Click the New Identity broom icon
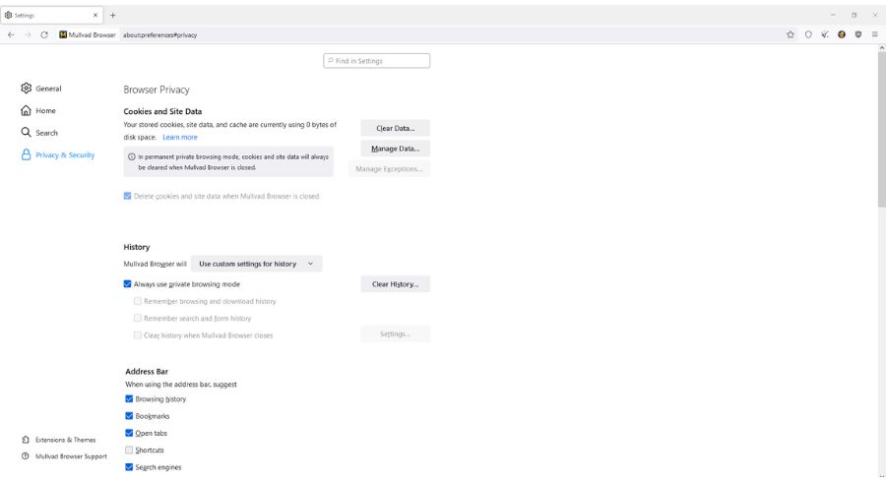 tap(825, 34)
